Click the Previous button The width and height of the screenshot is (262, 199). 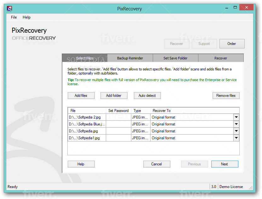click(x=195, y=164)
